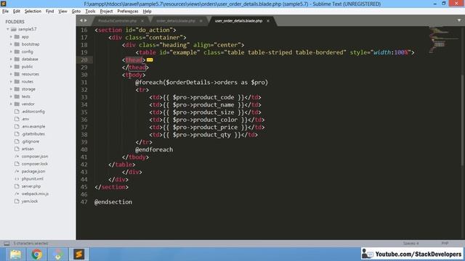Change indentation via Spaces: 4

click(411, 244)
